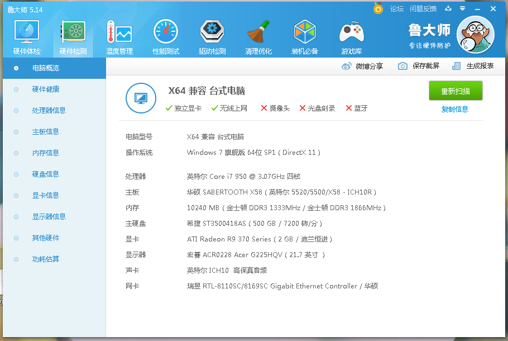508x341 pixels.
Task: Click the camera icon for 保存截屏
Action: (402, 66)
